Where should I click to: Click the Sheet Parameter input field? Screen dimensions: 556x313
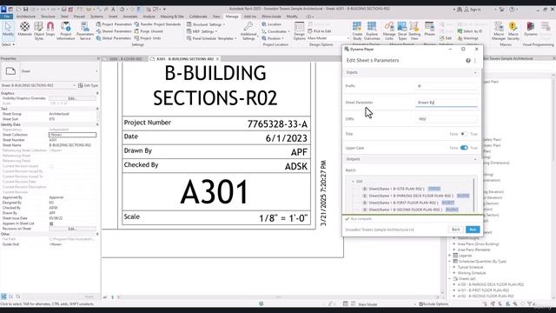[447, 103]
